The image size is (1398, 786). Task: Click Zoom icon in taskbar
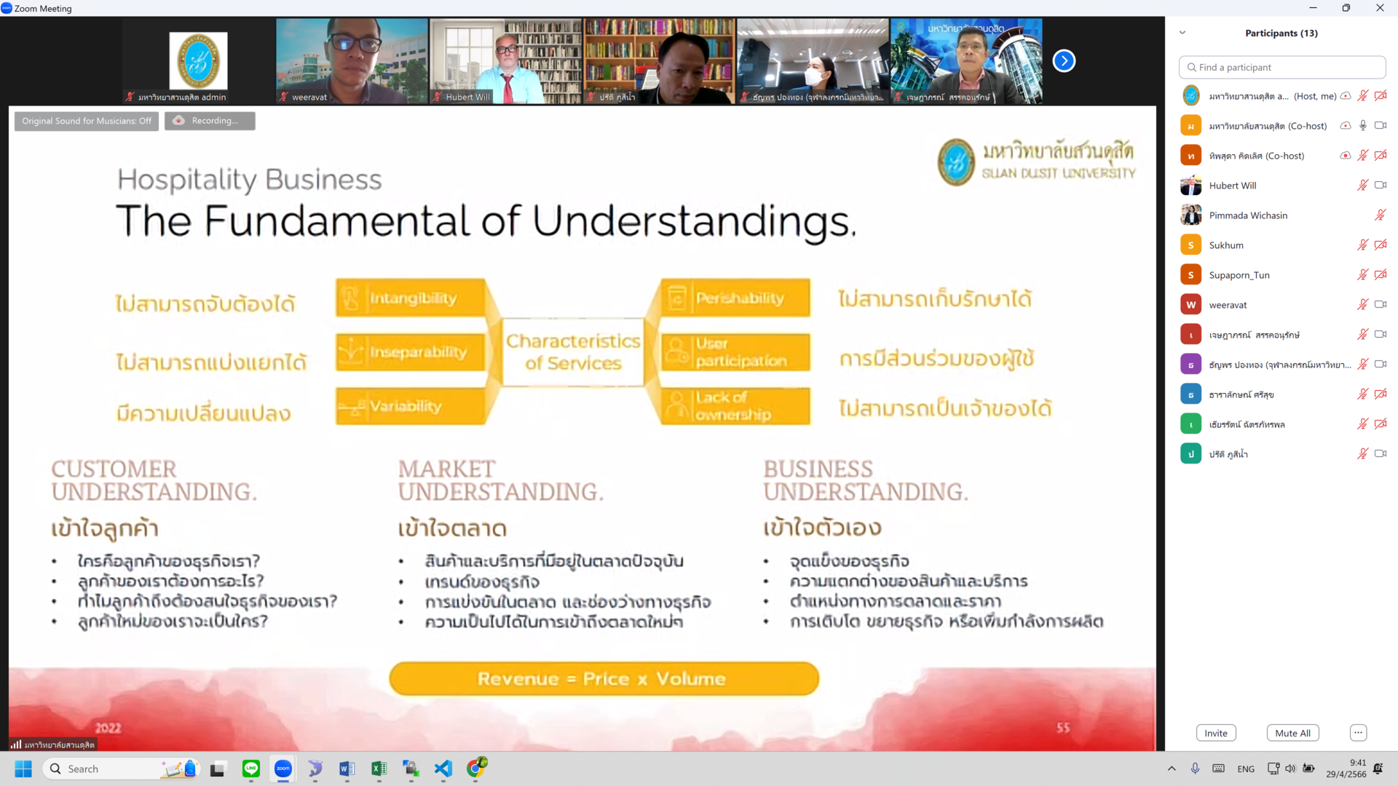[283, 769]
